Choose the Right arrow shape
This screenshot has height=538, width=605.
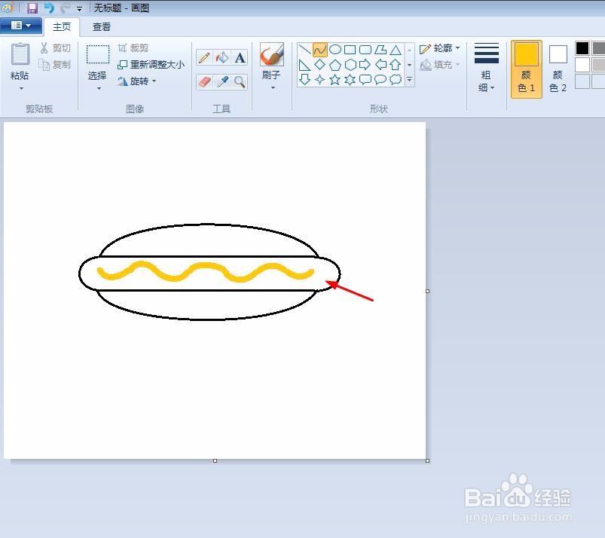pyautogui.click(x=365, y=65)
